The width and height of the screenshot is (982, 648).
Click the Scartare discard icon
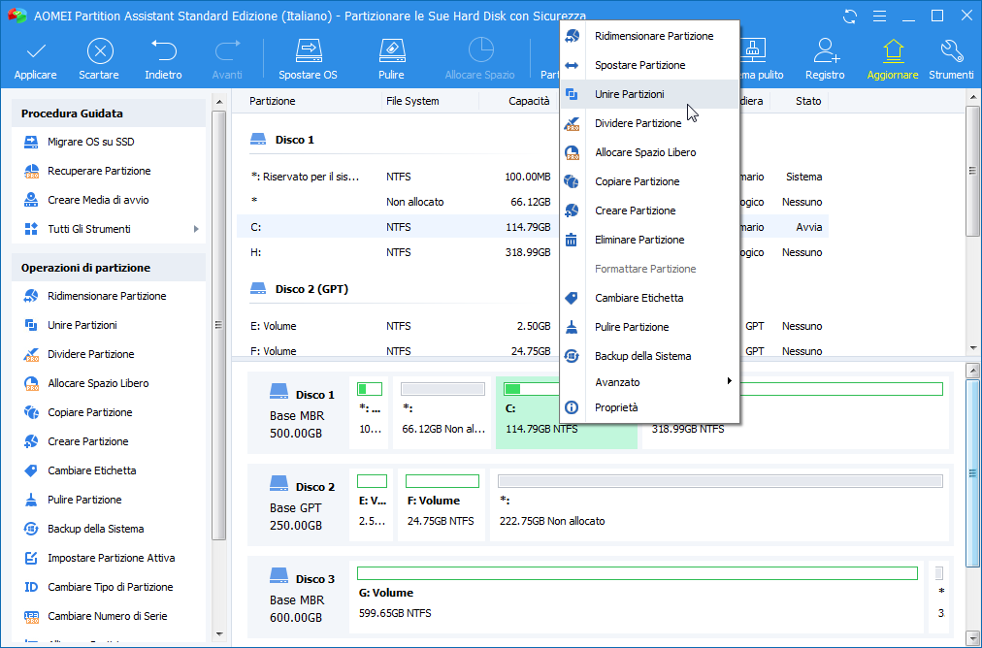coord(99,58)
